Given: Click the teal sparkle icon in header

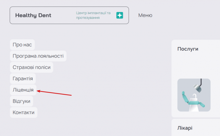Looking at the screenshot, I should coord(119,15).
